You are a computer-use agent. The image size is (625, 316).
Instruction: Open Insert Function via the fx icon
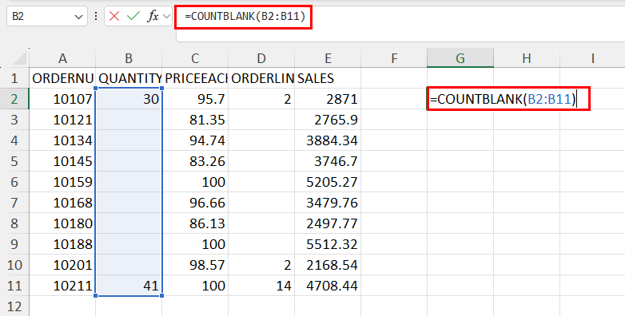click(153, 16)
